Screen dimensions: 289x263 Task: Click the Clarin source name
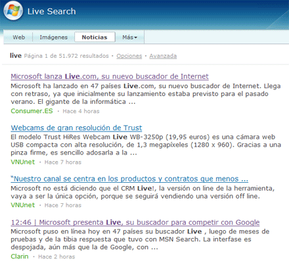click(20, 256)
